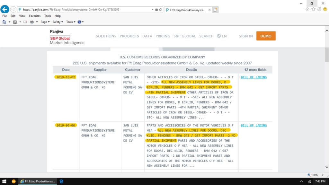Click the Details column header
Image resolution: width=329 pixels, height=185 pixels.
pyautogui.click(x=191, y=70)
